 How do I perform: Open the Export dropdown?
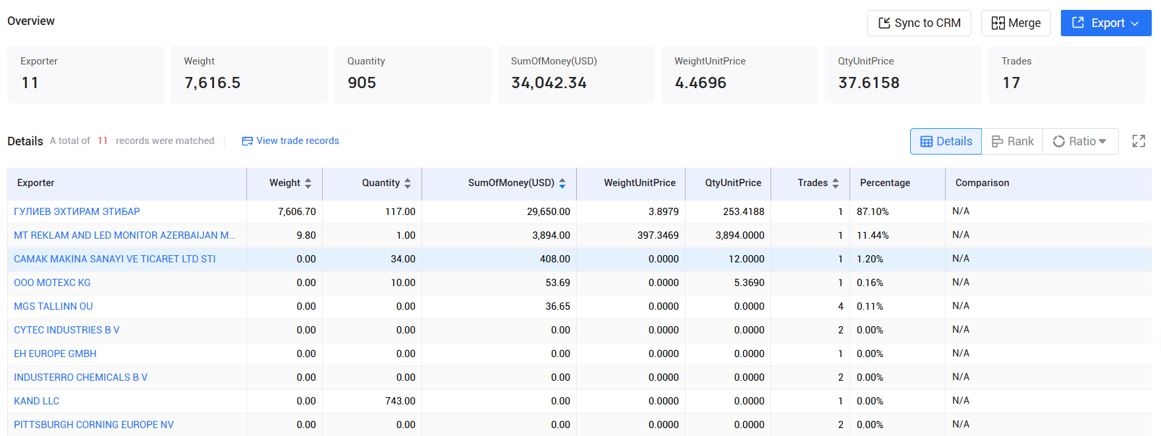click(1106, 23)
